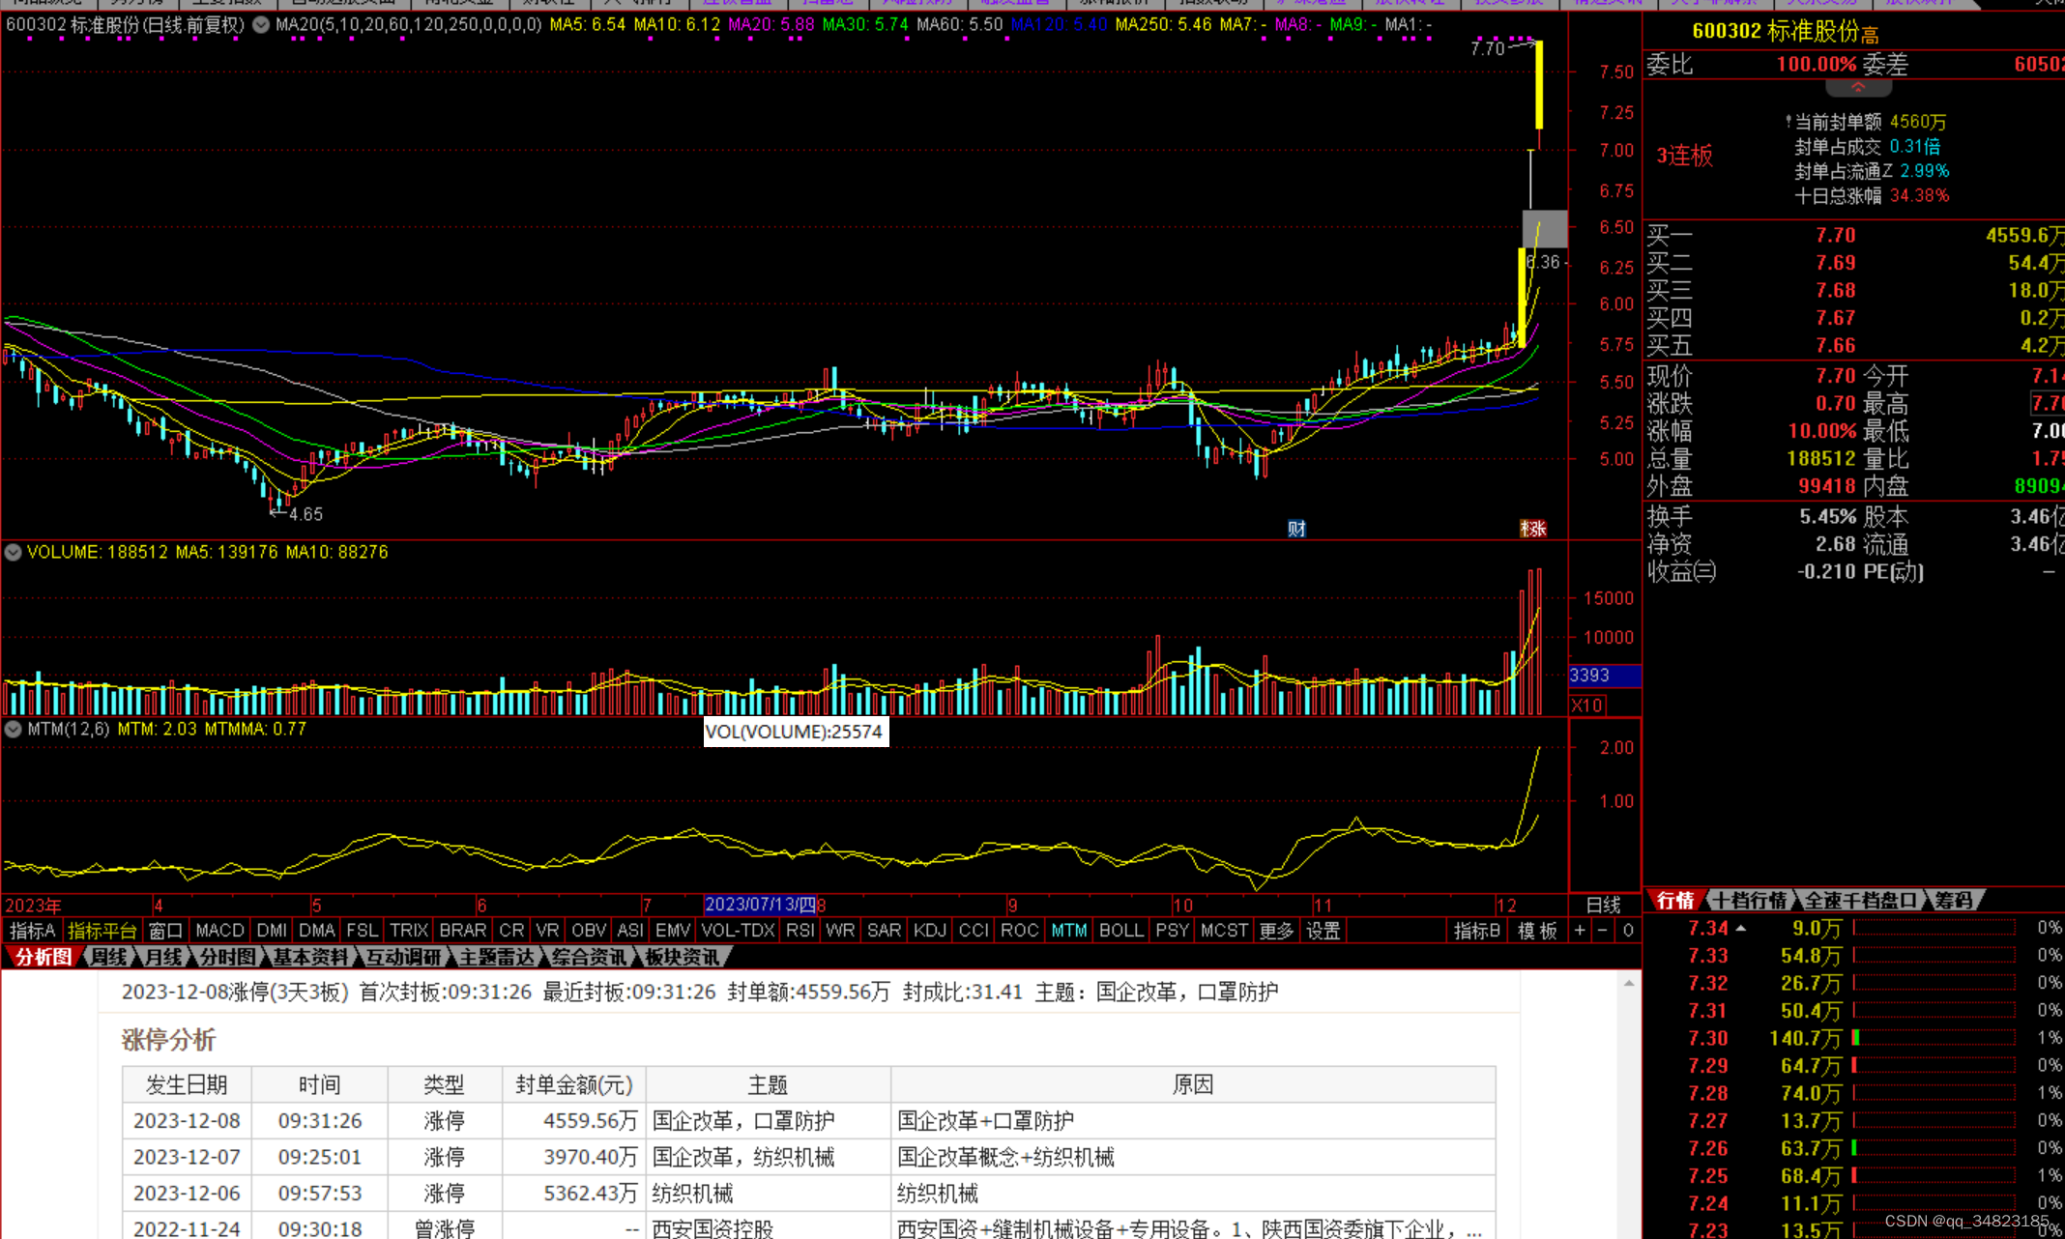Screen dimensions: 2065x1239
Task: Click the 设置 indicator settings button
Action: 1323,930
